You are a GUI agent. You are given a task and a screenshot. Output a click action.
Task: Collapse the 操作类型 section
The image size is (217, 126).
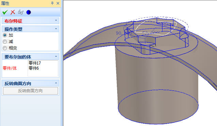(x=56, y=29)
